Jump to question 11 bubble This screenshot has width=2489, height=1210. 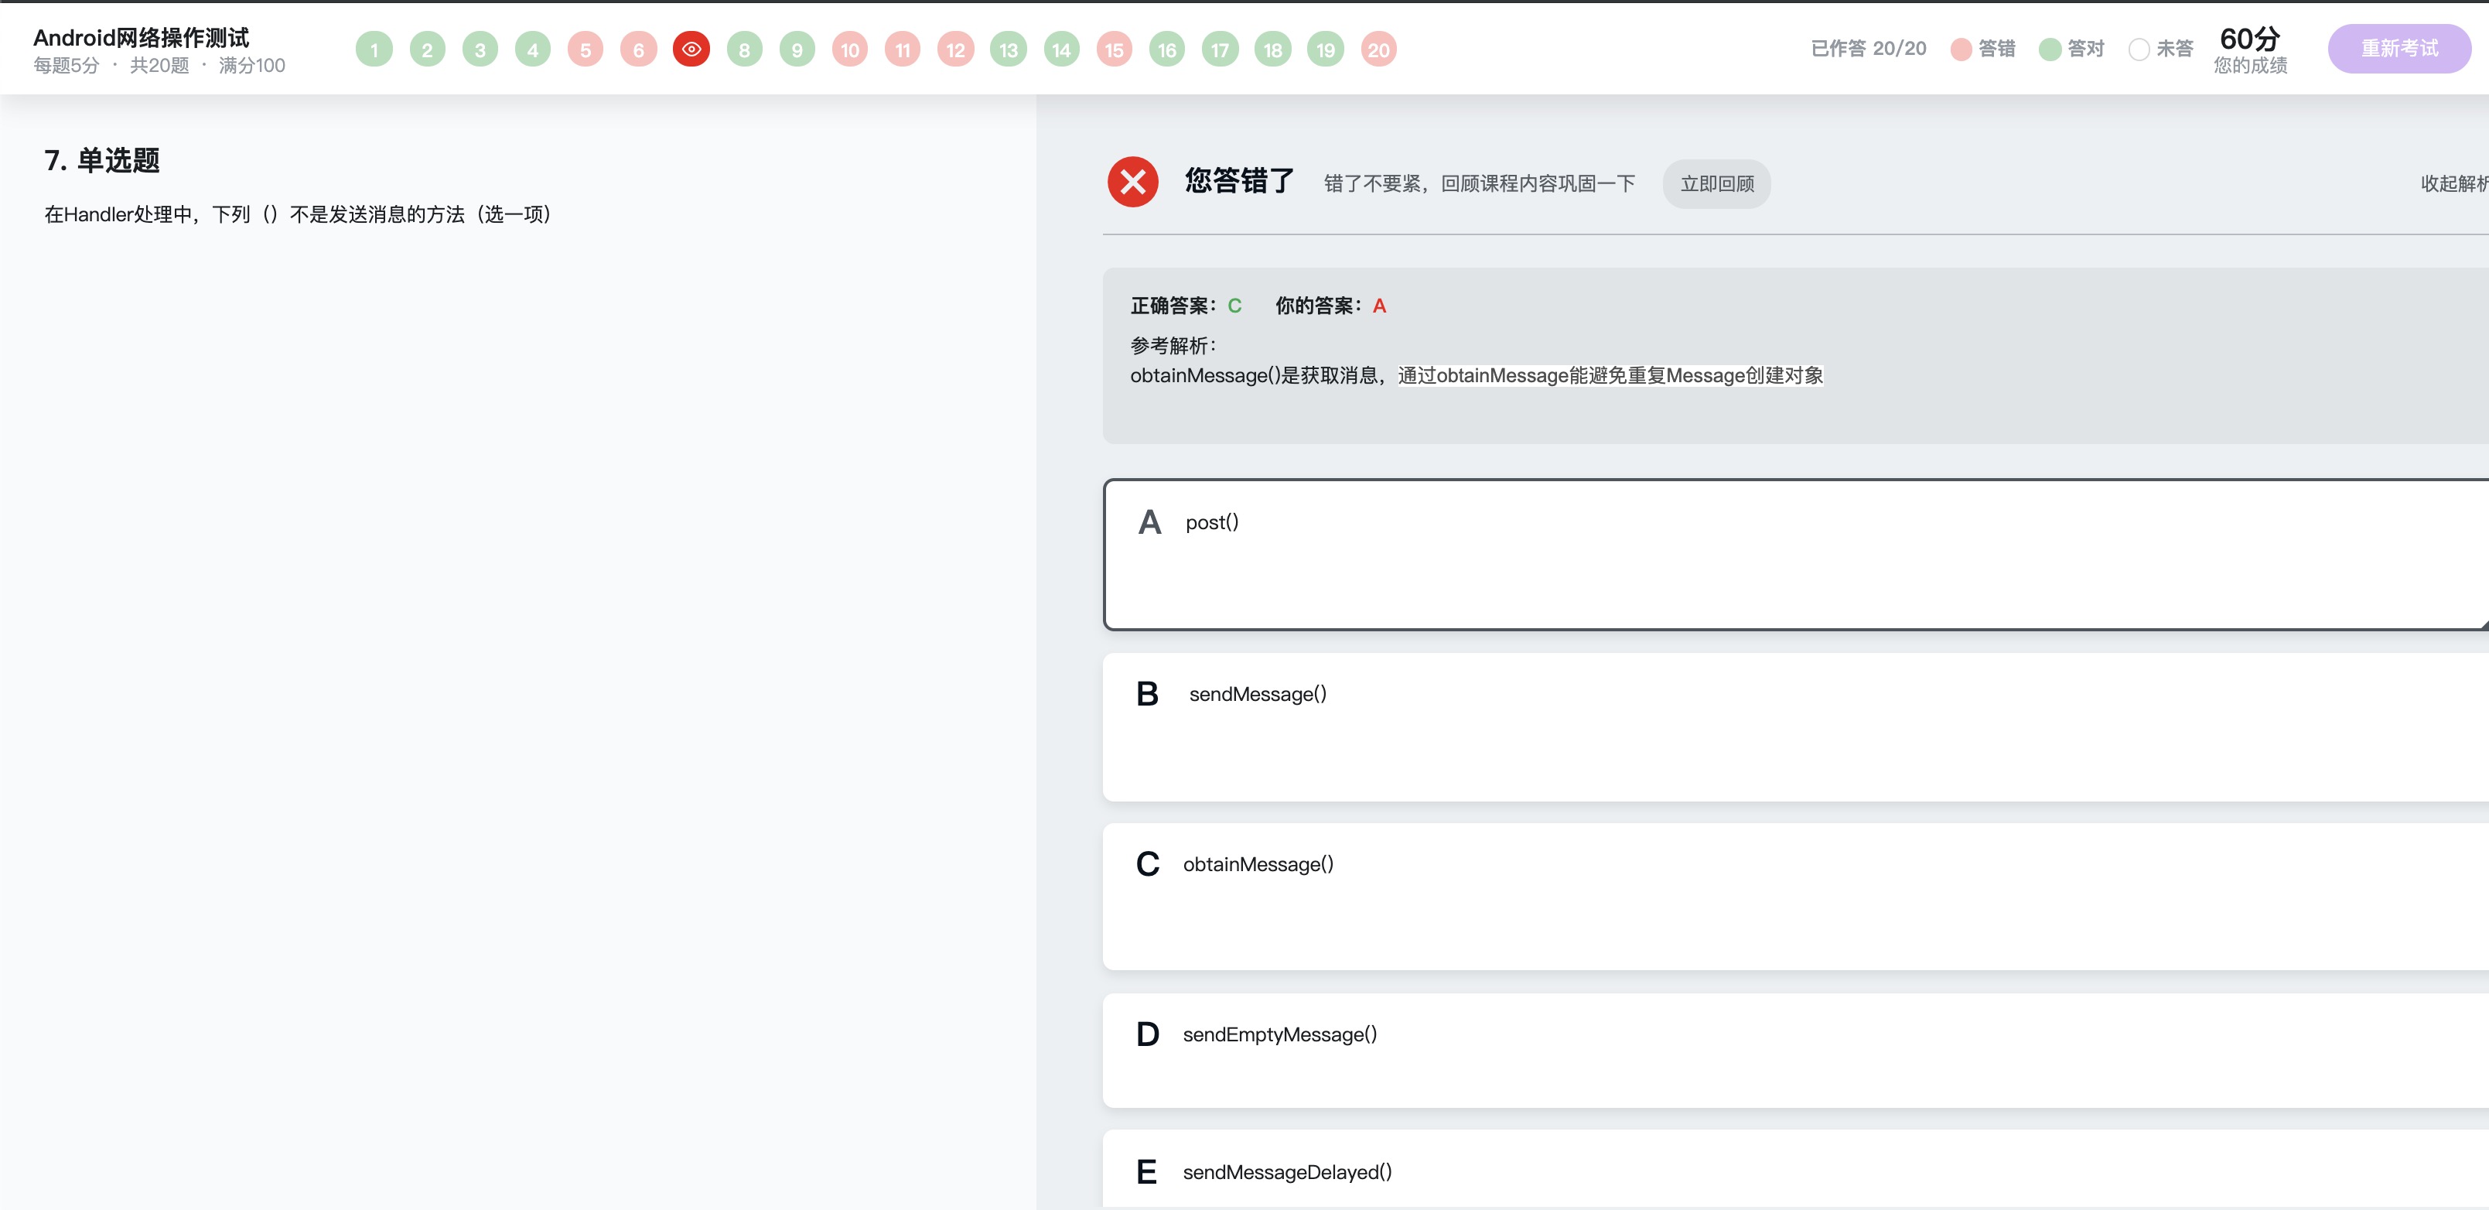903,50
